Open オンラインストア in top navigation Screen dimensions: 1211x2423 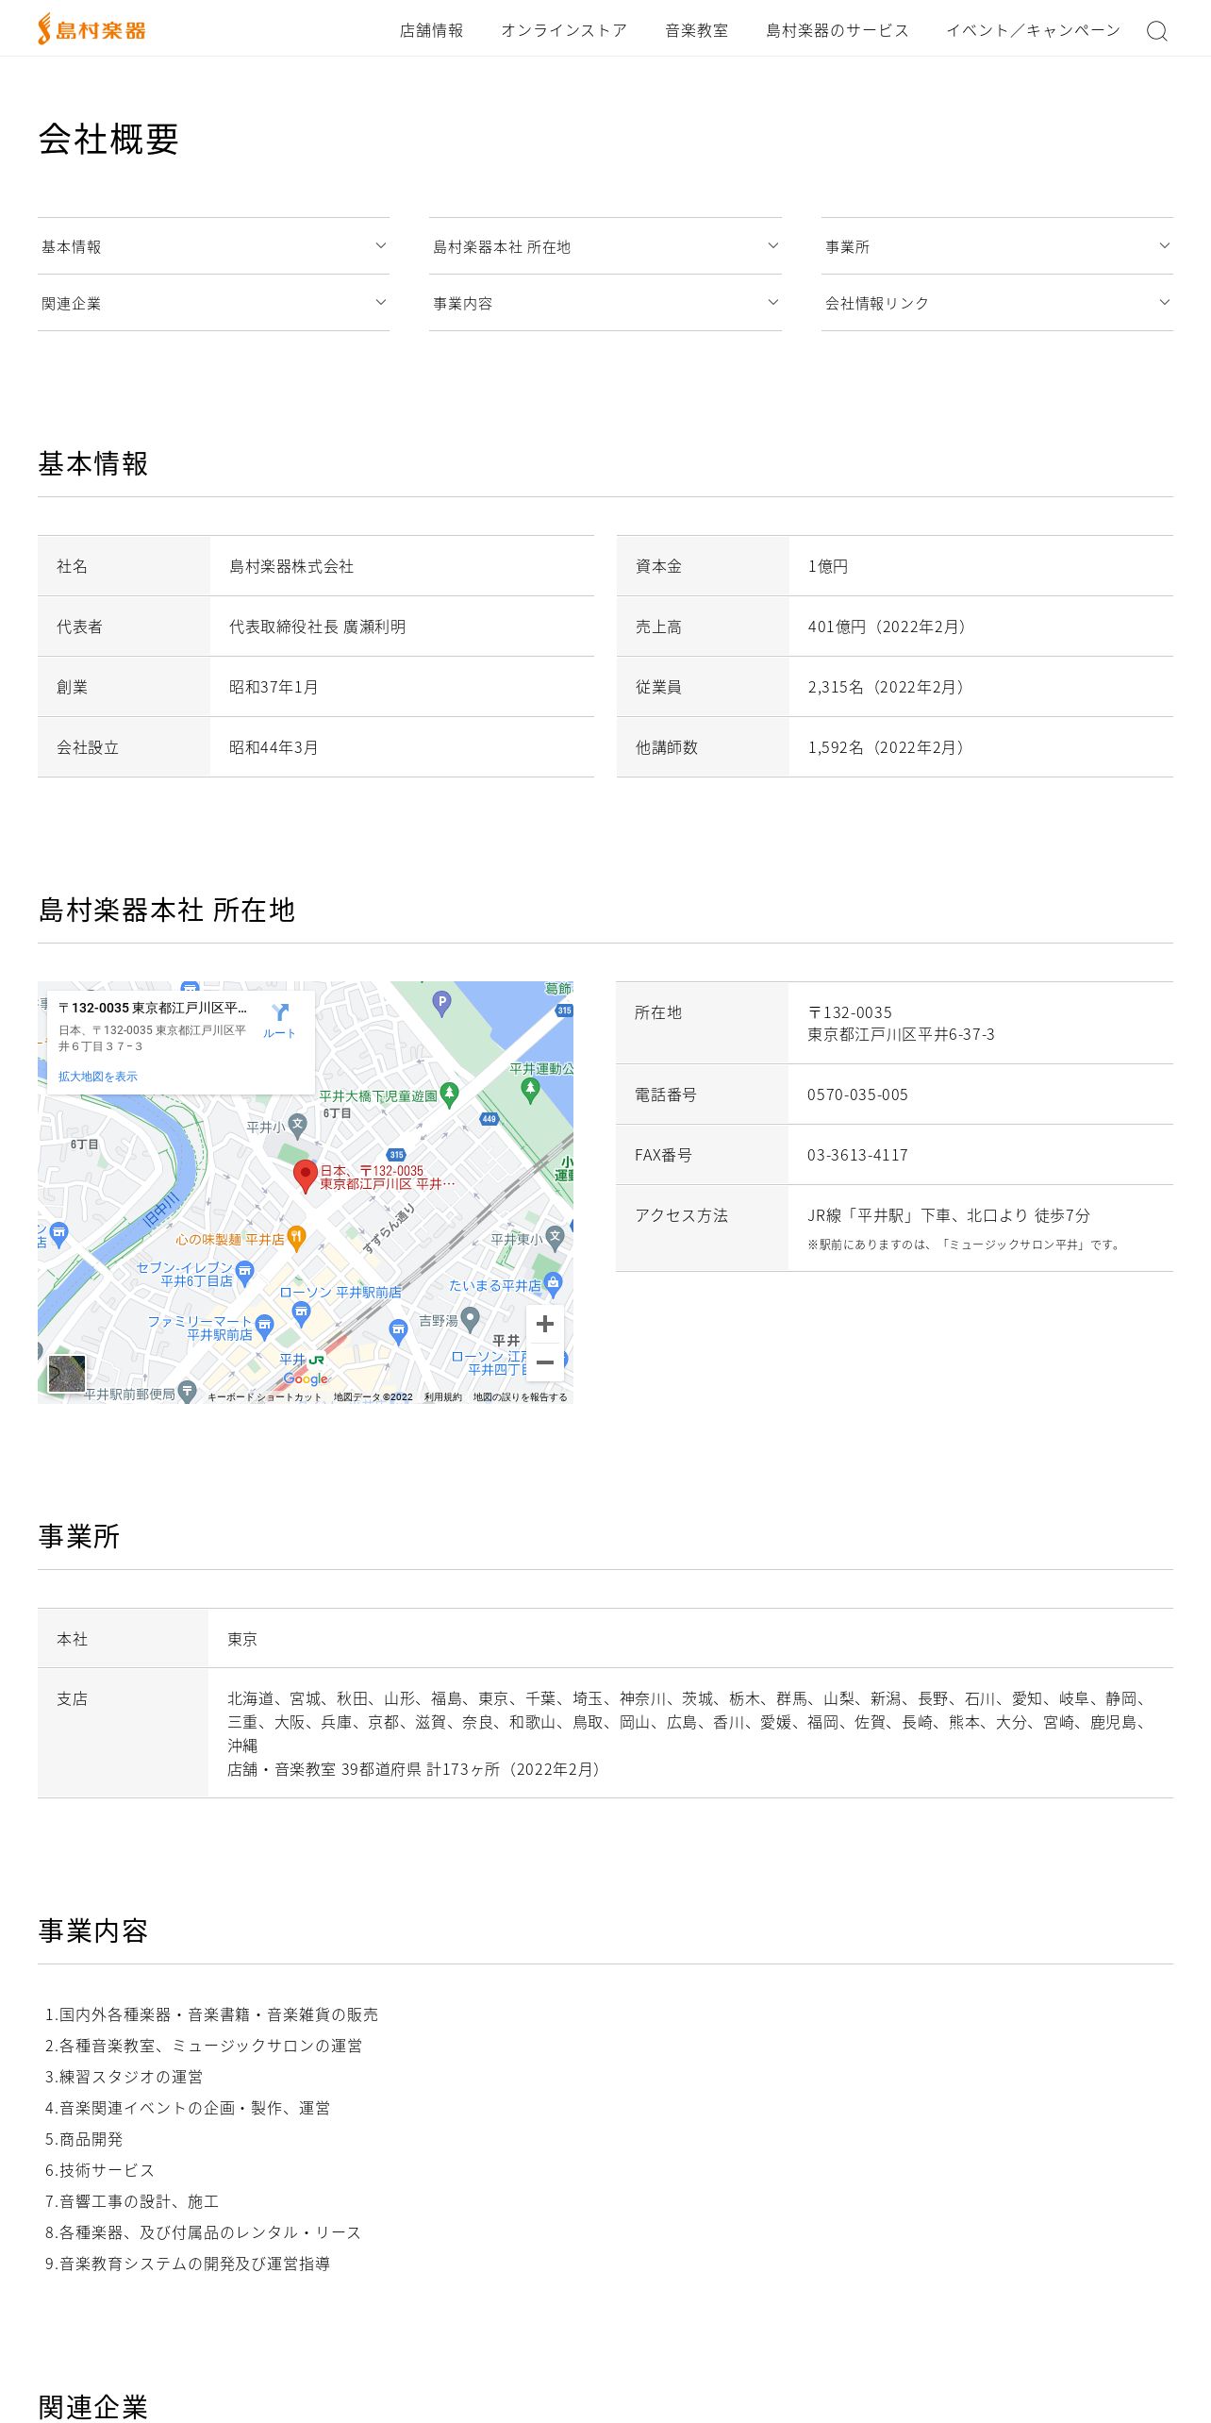tap(564, 30)
